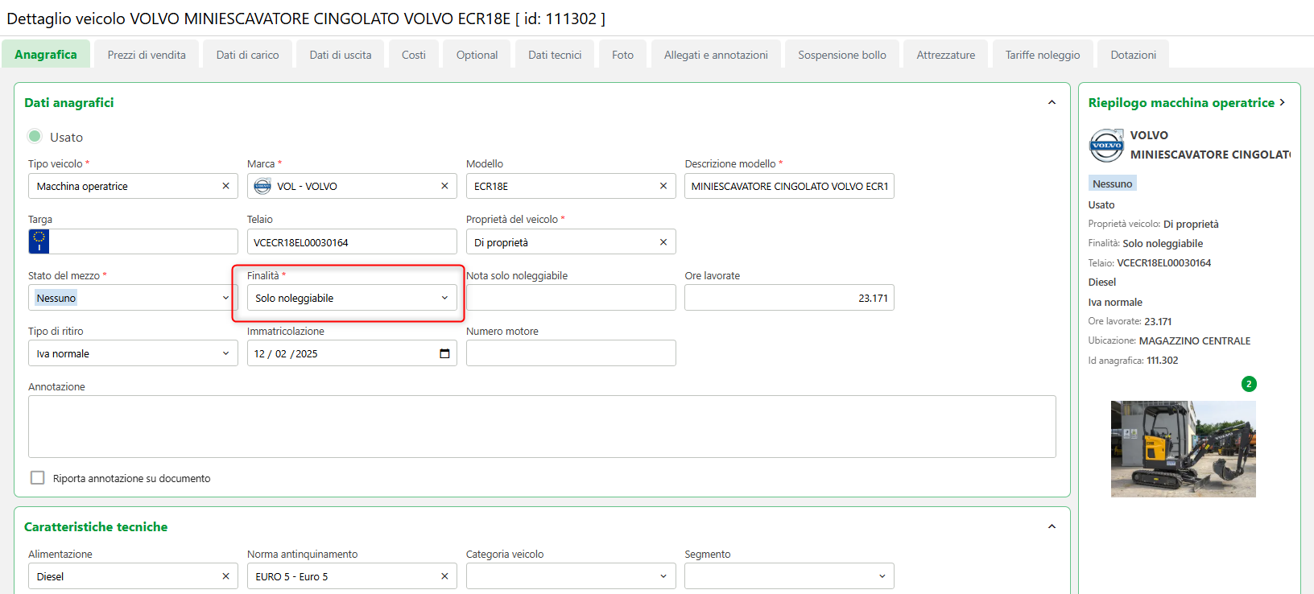
Task: Collapse the Caratteristiche tecniche section
Action: 1052,526
